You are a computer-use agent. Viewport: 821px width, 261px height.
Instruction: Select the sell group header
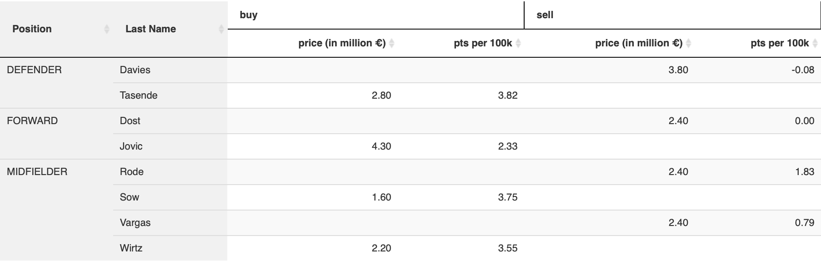(x=545, y=15)
